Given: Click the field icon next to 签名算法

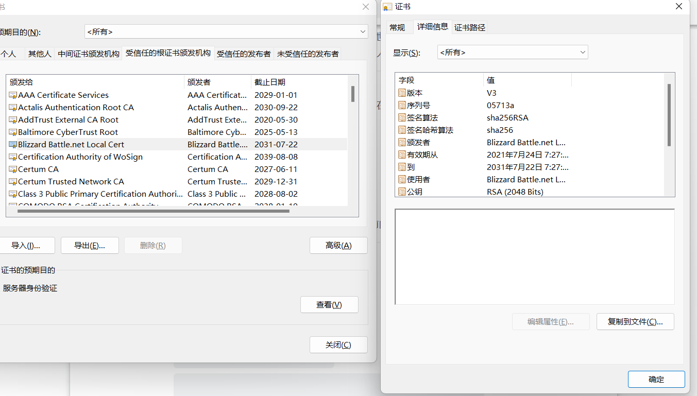Looking at the screenshot, I should (402, 118).
